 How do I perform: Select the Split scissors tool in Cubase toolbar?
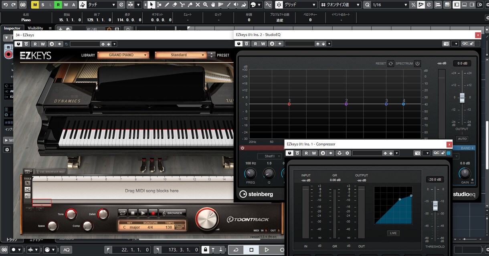pyautogui.click(x=182, y=5)
